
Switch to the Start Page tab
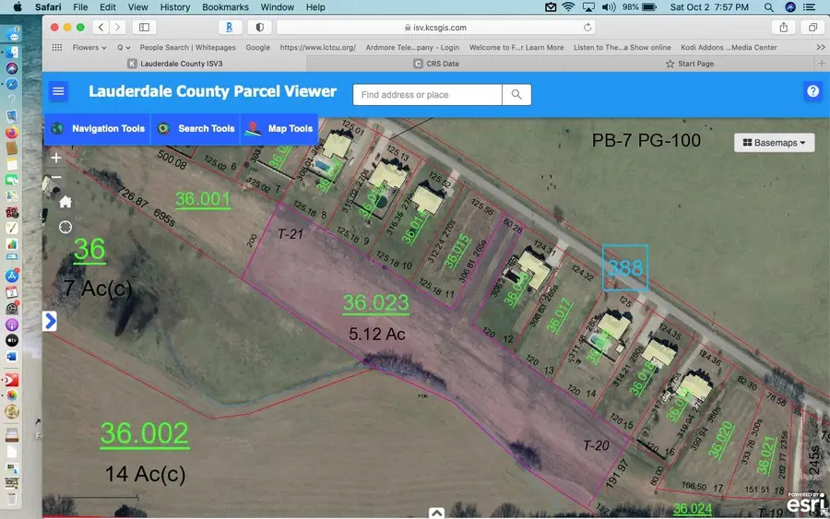click(x=689, y=64)
